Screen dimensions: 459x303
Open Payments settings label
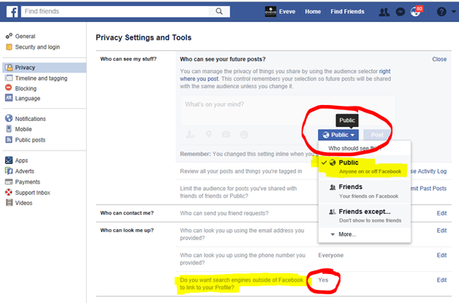click(x=27, y=182)
